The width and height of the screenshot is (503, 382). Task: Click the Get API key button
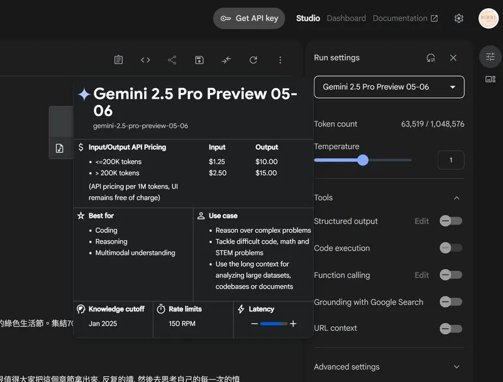pos(249,18)
